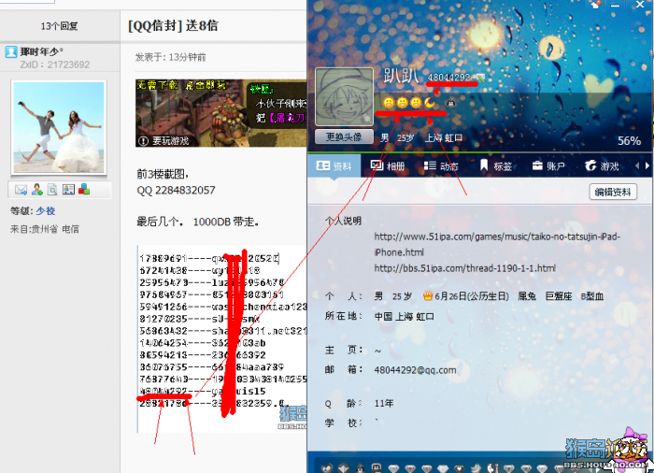Click the 更换头像 button
Screen dimensions: 654x473
[x=344, y=136]
